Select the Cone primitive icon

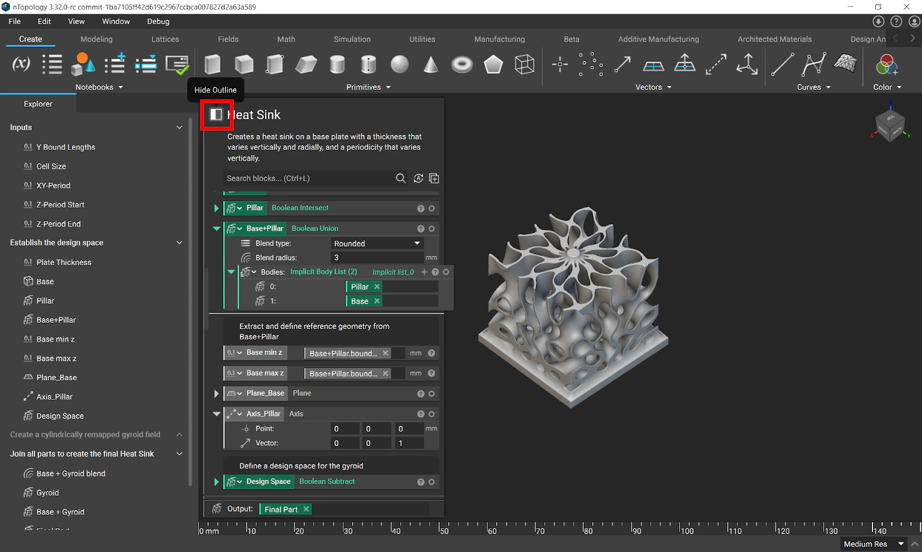430,65
